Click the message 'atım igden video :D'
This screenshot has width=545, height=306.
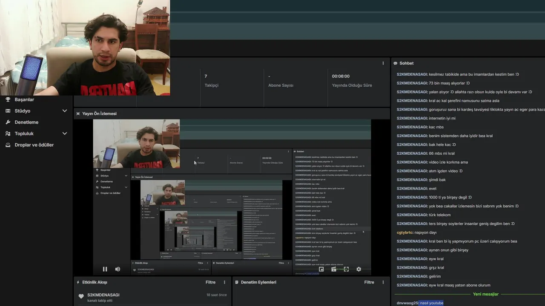click(445, 171)
